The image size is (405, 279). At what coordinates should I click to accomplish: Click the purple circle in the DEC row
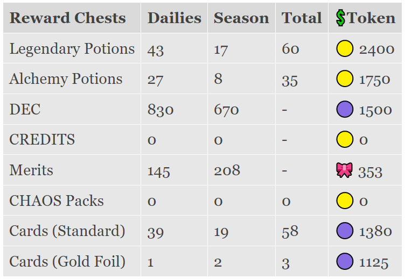(x=345, y=109)
